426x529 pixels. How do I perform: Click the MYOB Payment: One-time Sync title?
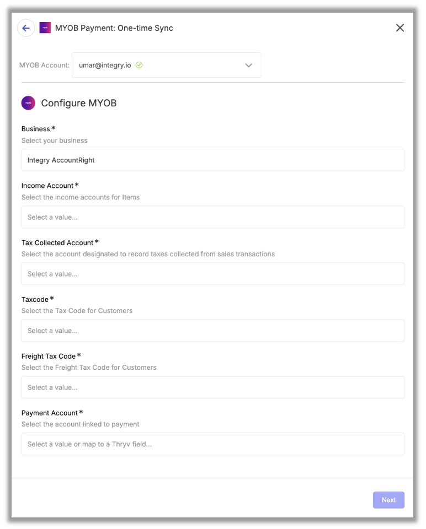(114, 28)
